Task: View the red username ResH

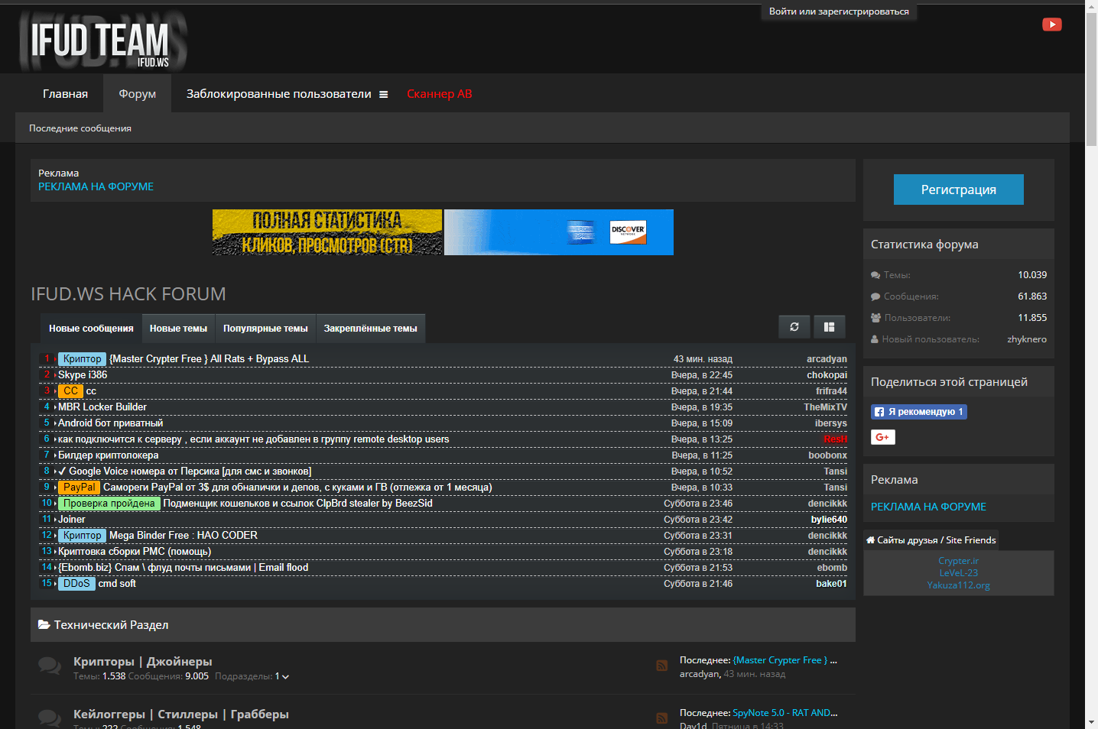Action: (x=835, y=439)
